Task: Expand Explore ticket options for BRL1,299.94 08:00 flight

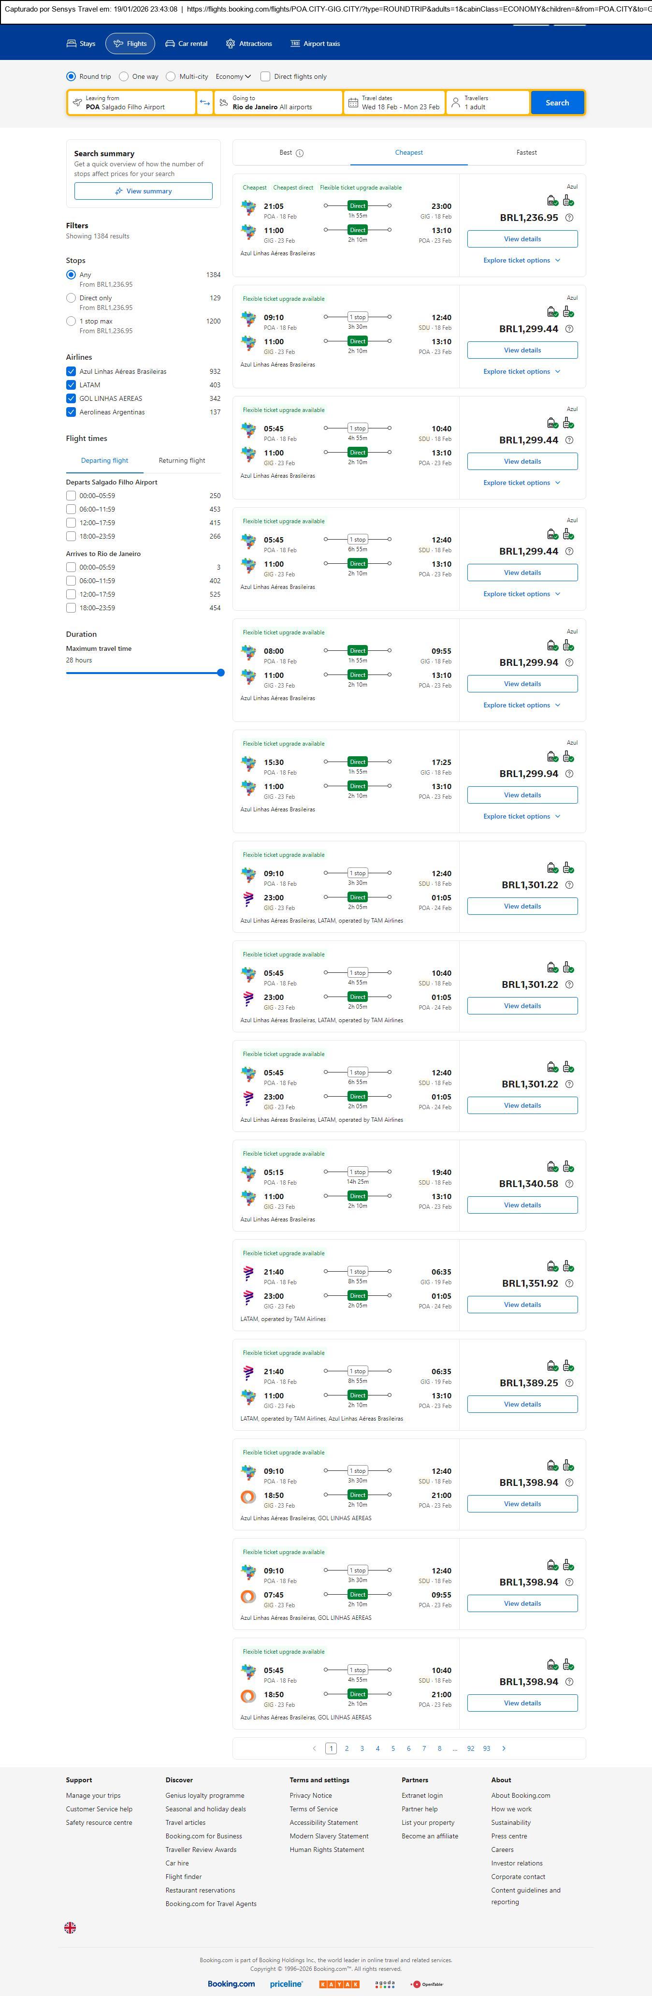Action: coord(521,705)
